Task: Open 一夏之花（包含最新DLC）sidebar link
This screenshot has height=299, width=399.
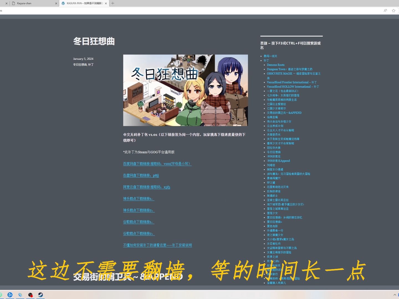Action: pyautogui.click(x=283, y=91)
